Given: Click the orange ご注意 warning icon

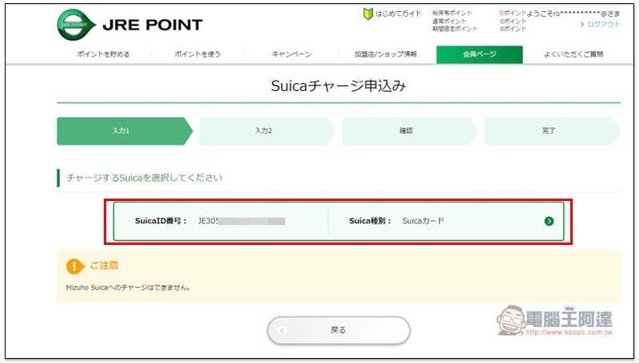Looking at the screenshot, I should [x=75, y=266].
